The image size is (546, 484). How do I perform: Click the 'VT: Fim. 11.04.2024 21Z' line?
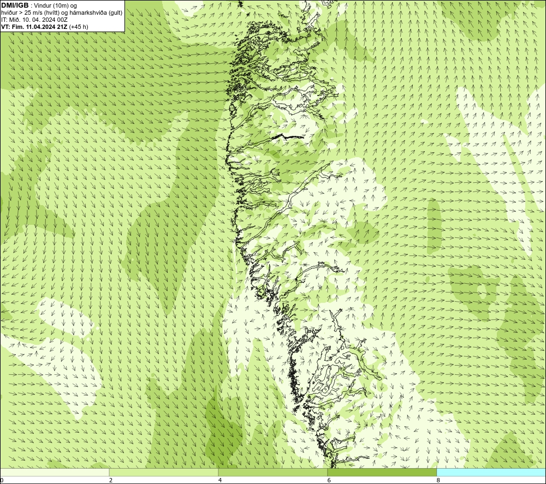(x=45, y=27)
